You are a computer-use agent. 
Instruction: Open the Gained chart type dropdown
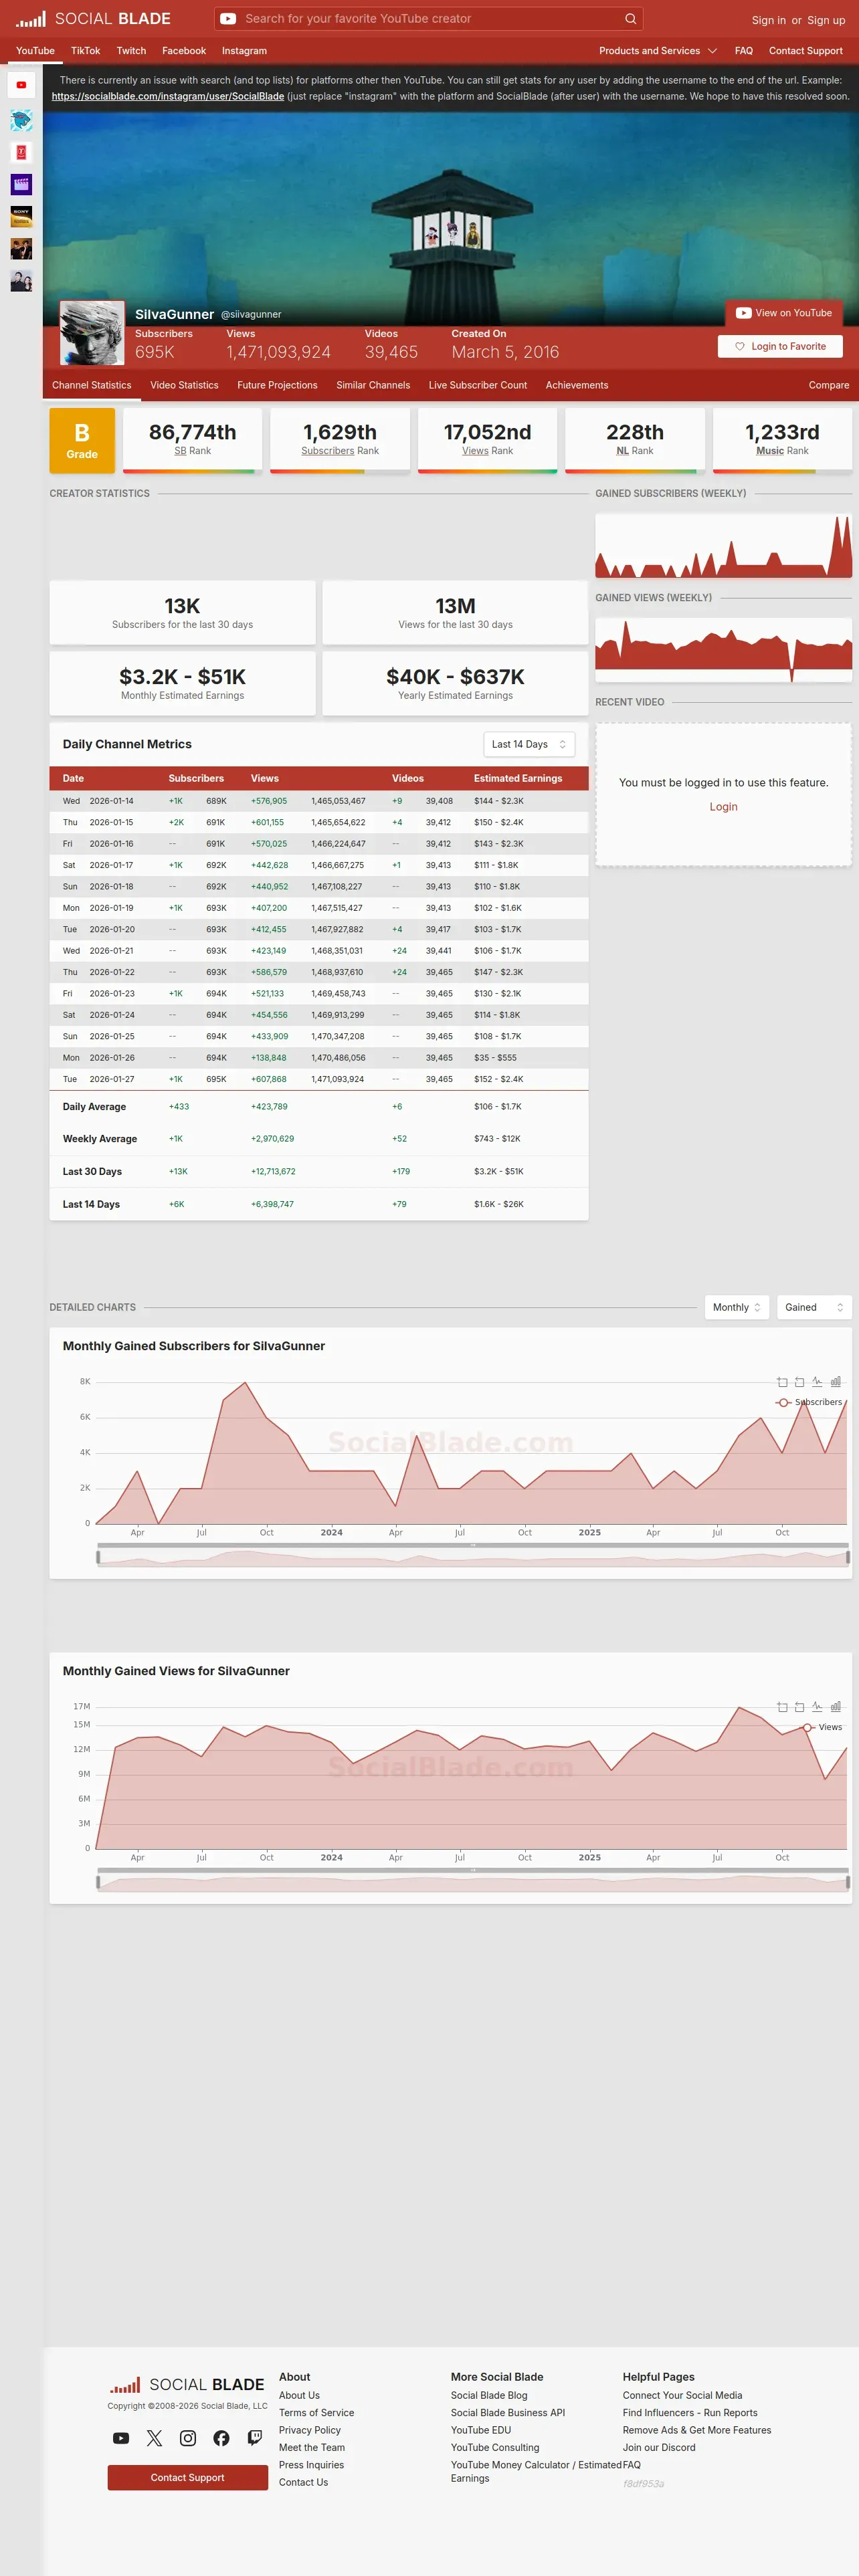[814, 1307]
